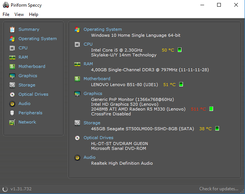The image size is (245, 194).
Task: Click the 50 °C CPU temperature value
Action: [168, 50]
